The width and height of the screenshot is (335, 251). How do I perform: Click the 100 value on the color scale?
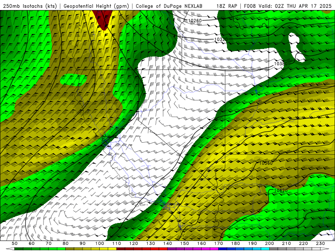[100, 243]
